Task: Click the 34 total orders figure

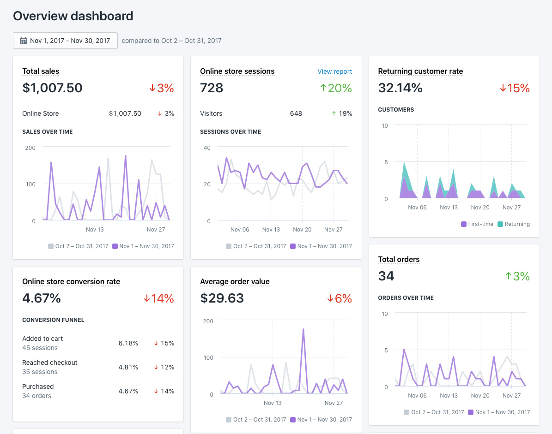Action: coord(386,276)
